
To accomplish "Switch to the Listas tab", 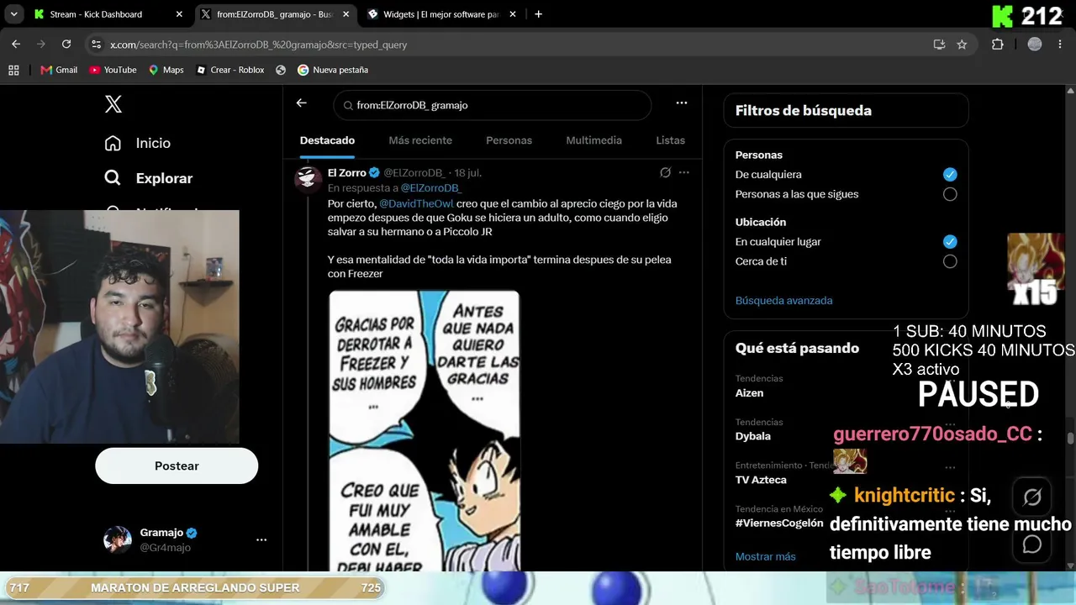I will 670,140.
